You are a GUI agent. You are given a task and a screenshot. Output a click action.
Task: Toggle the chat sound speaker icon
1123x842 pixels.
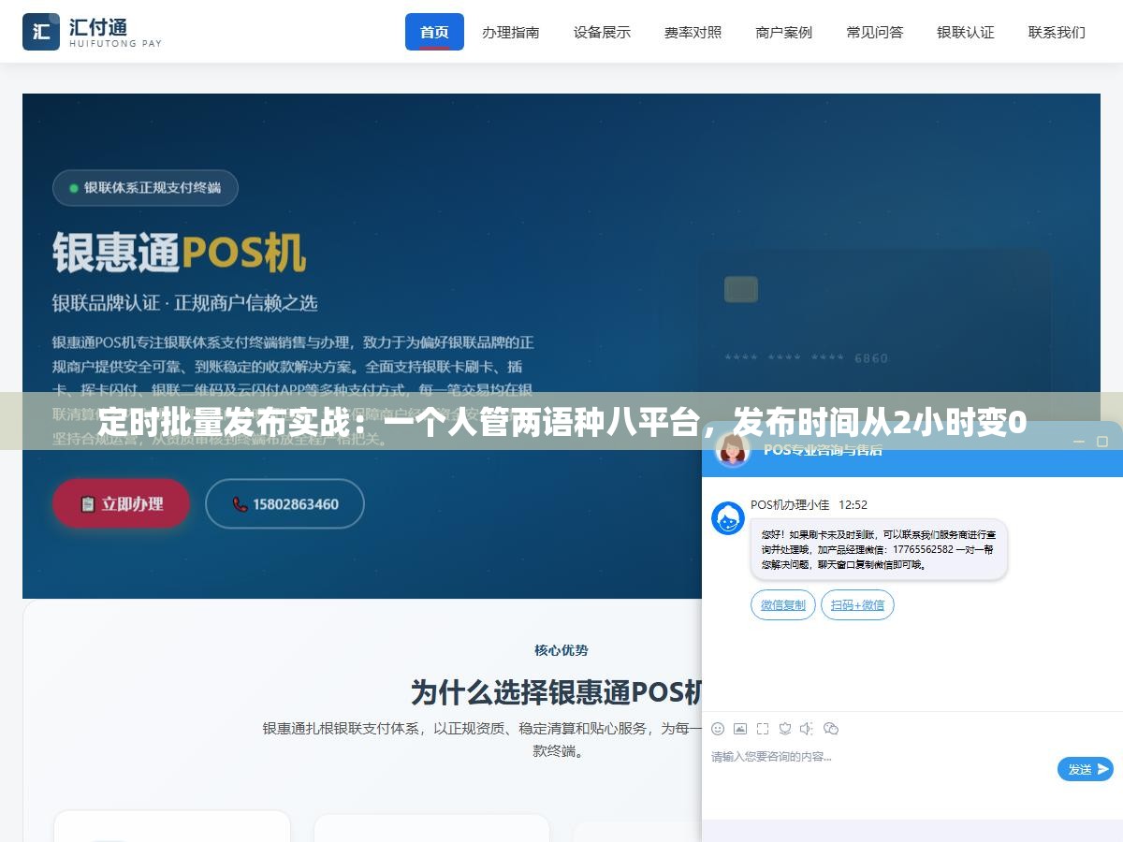click(x=807, y=729)
